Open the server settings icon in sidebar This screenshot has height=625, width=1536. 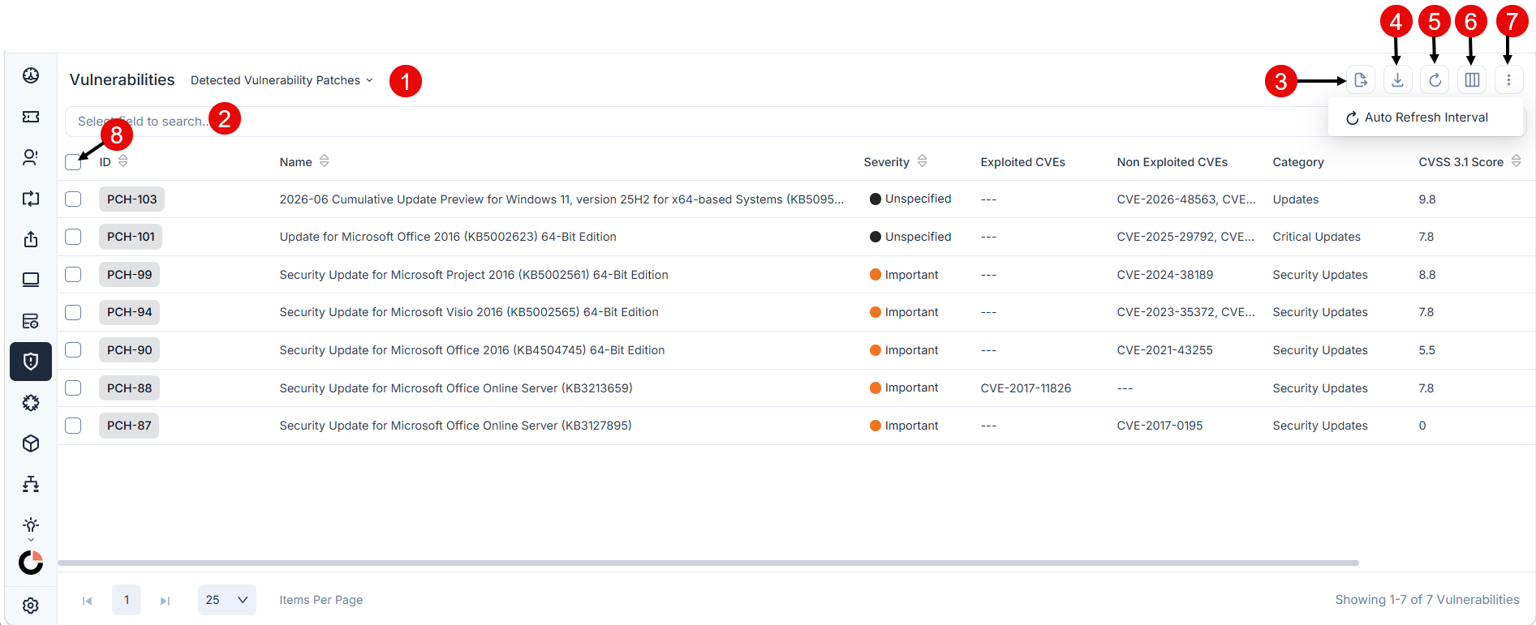31,321
